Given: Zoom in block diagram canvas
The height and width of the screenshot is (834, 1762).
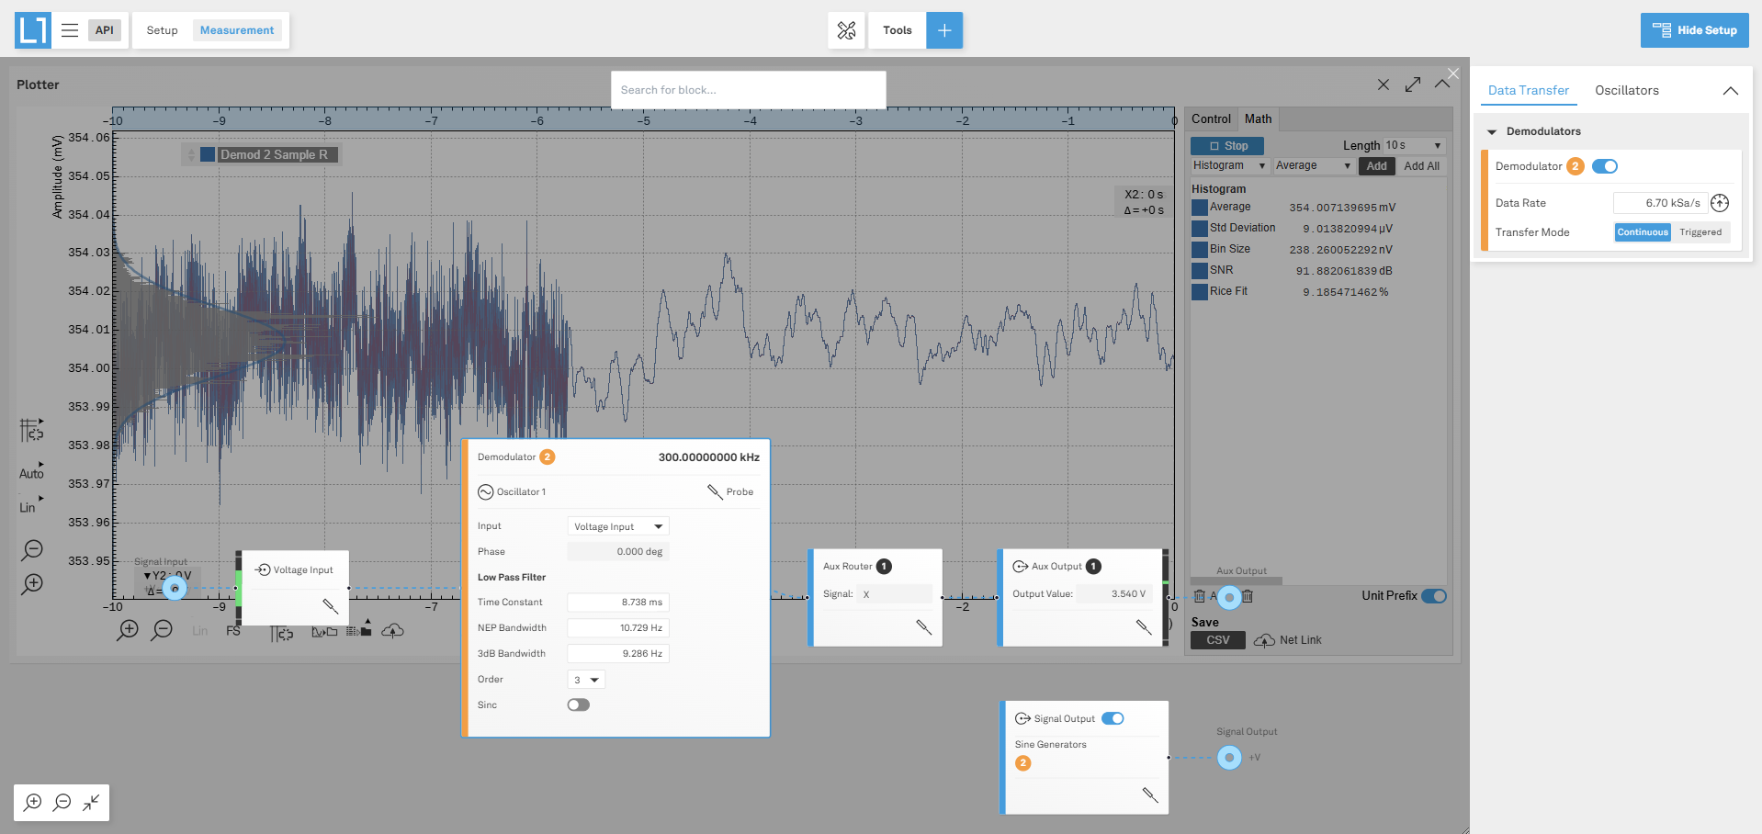Looking at the screenshot, I should (x=33, y=803).
